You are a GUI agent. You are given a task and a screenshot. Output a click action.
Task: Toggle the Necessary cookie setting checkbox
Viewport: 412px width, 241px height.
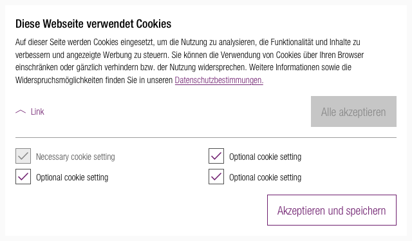coord(23,156)
